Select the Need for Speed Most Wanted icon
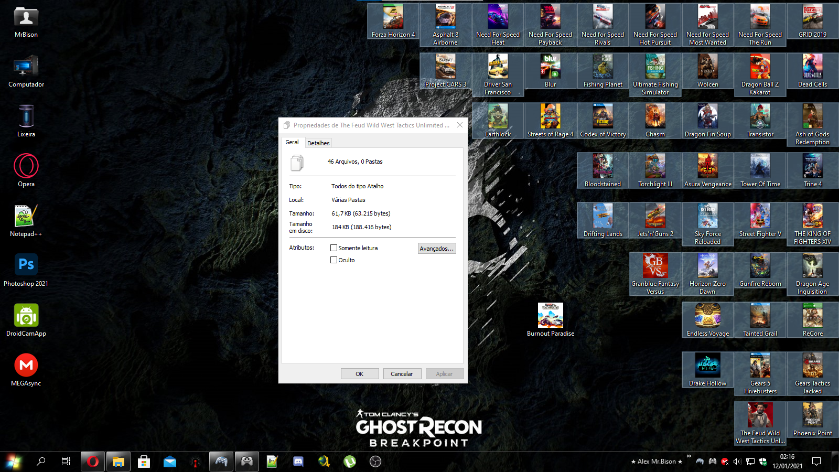 [x=707, y=25]
